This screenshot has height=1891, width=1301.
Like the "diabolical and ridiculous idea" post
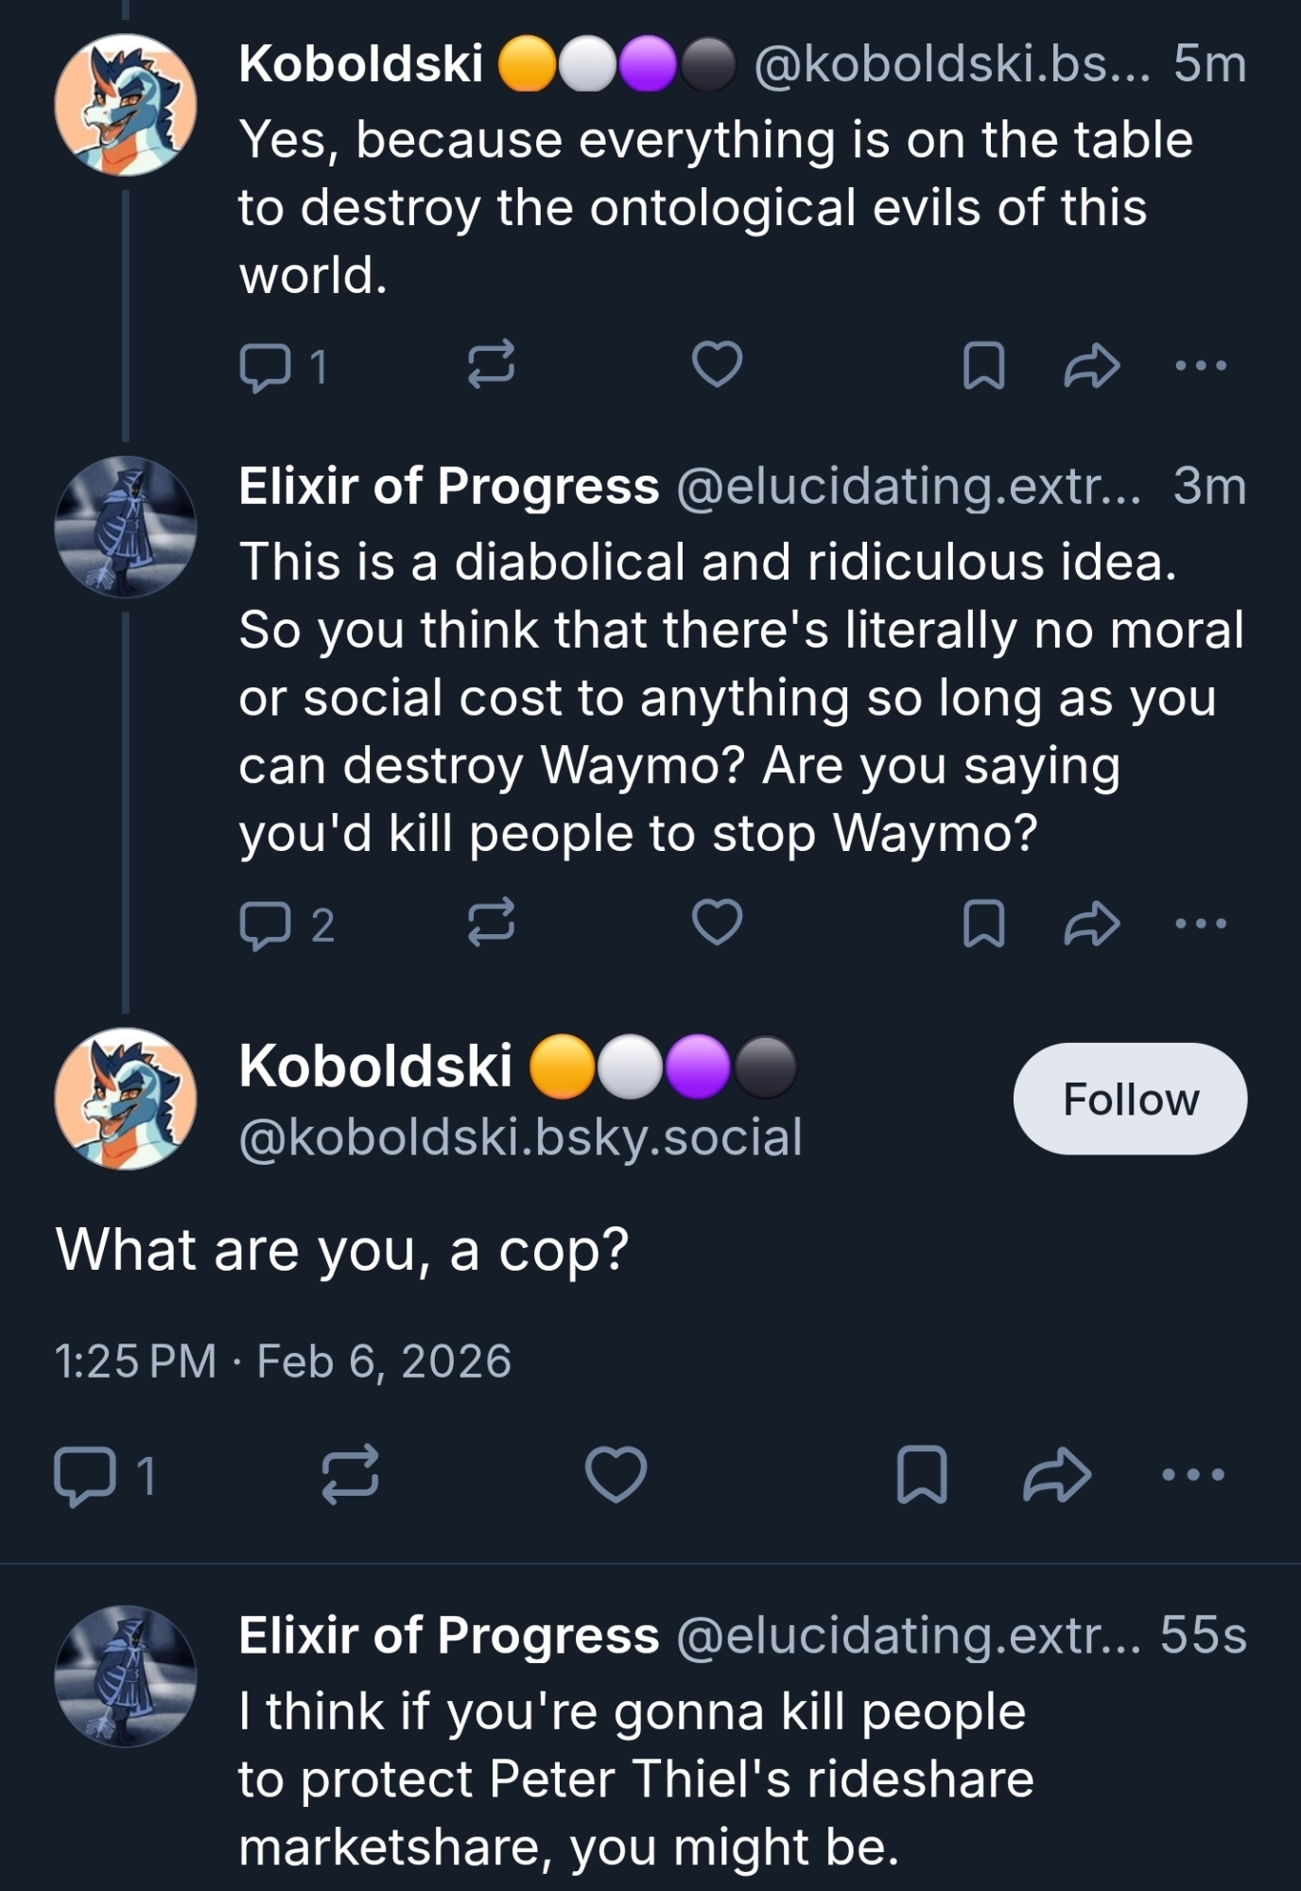pyautogui.click(x=717, y=923)
